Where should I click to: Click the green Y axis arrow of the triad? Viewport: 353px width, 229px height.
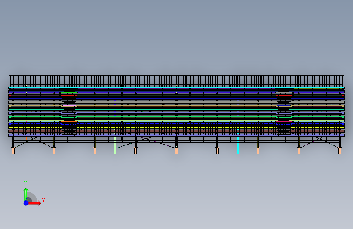tap(26, 194)
